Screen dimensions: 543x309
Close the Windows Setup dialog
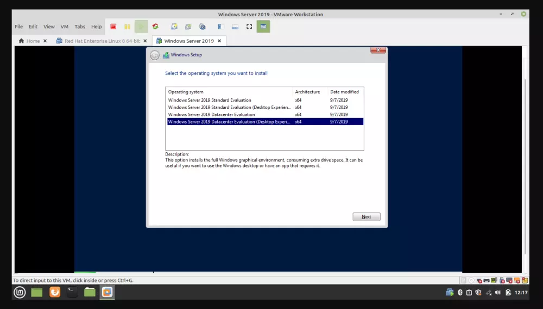pos(378,50)
